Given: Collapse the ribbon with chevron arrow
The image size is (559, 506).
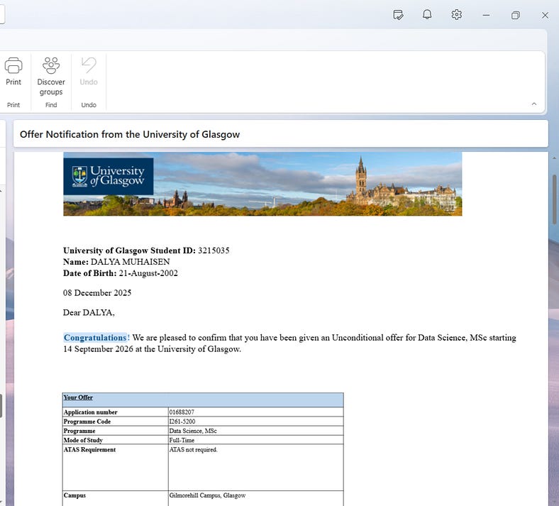Looking at the screenshot, I should tap(534, 104).
